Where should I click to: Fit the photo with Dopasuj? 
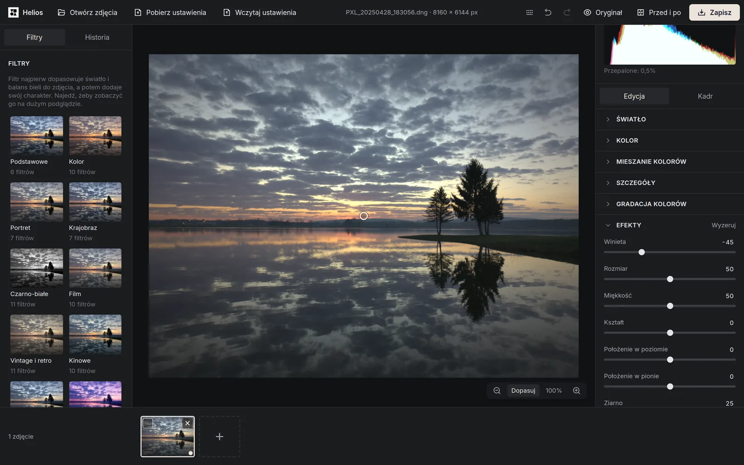click(523, 391)
